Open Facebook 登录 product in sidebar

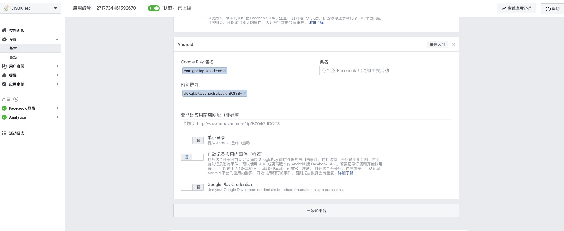pos(22,108)
